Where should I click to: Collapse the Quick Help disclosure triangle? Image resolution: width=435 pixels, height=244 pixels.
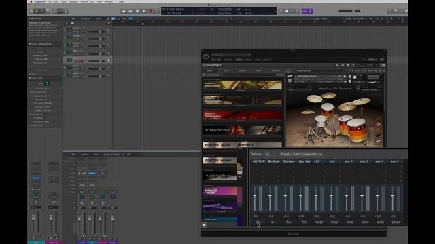click(x=30, y=18)
